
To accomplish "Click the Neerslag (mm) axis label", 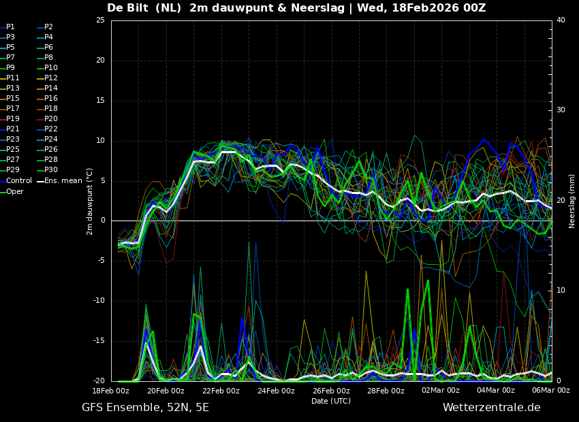I will (x=572, y=201).
